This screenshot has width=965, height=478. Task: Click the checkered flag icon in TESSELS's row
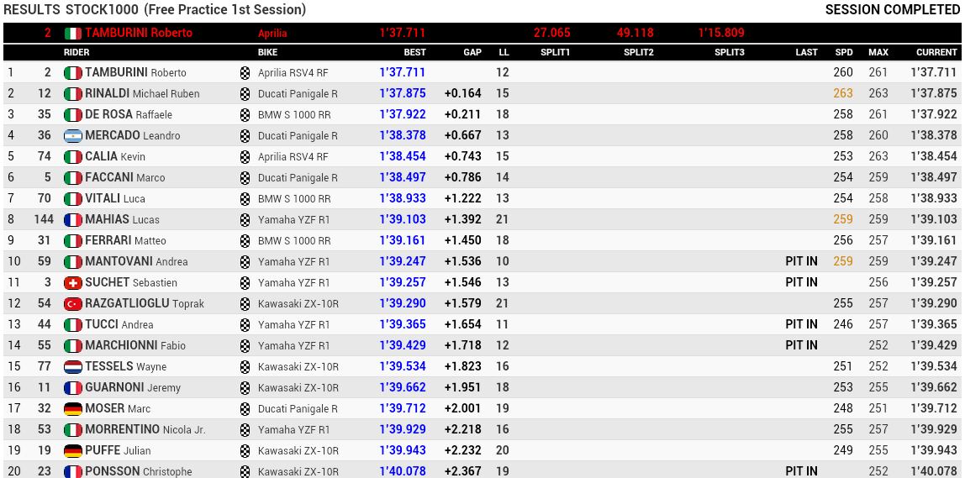coord(245,367)
